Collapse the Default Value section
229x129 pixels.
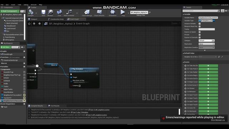click(184, 53)
